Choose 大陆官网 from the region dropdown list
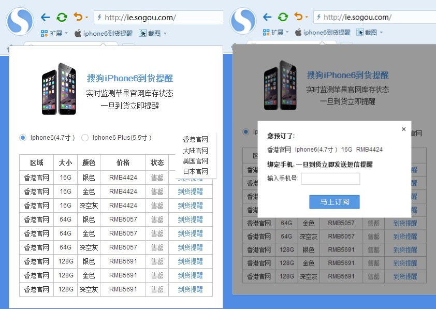436x309 pixels. click(x=196, y=151)
